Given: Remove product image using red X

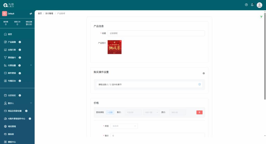Looking at the screenshot, I should coord(120,41).
